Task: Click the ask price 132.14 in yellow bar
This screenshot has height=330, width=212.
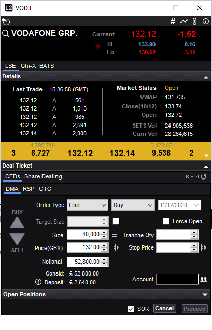Action: 122,153
